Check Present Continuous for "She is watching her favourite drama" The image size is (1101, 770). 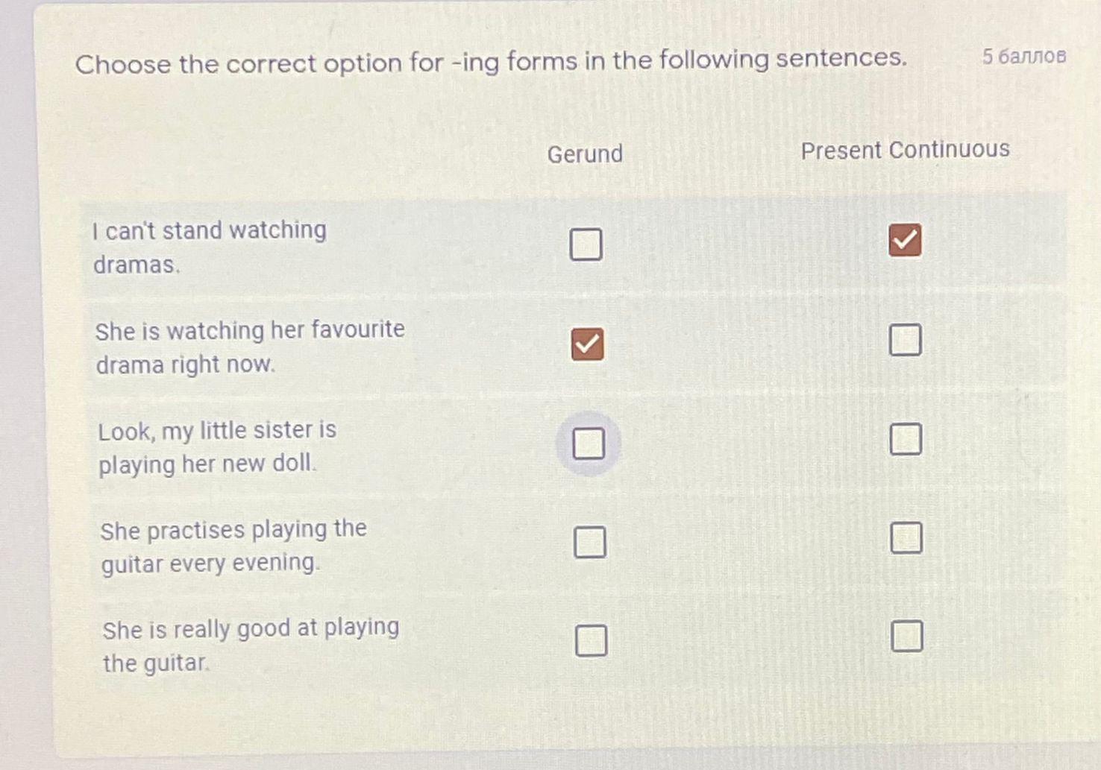(x=905, y=340)
